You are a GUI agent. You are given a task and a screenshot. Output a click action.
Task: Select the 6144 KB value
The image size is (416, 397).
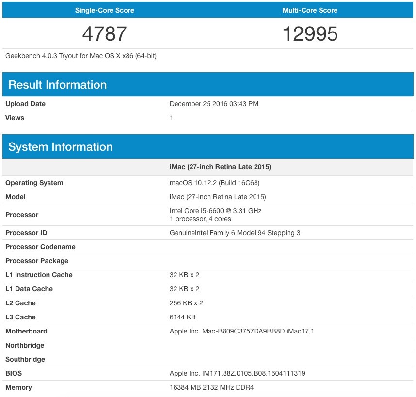(x=182, y=317)
